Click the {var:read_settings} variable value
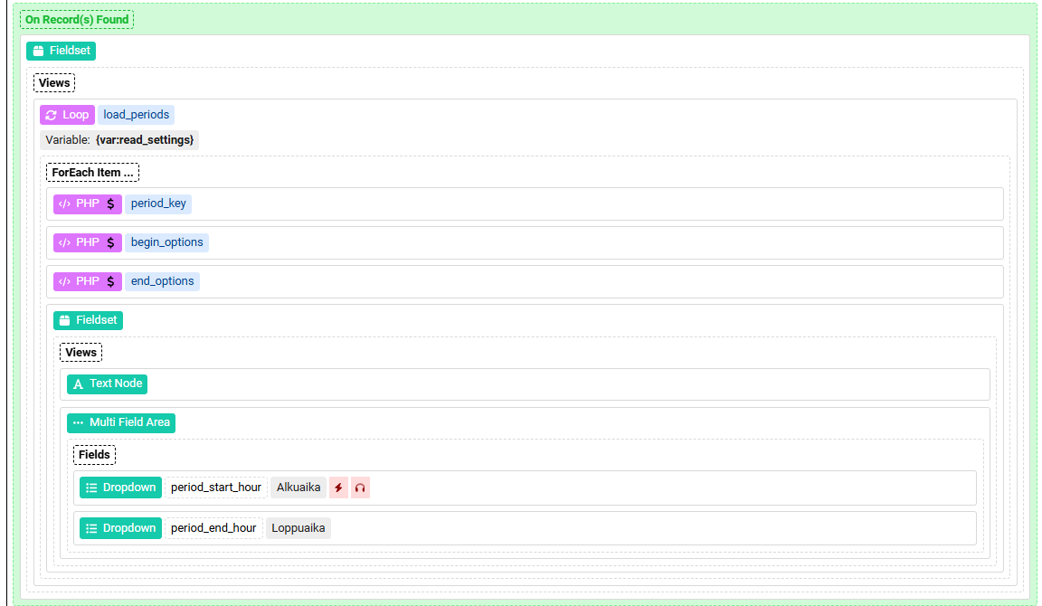 click(x=145, y=140)
